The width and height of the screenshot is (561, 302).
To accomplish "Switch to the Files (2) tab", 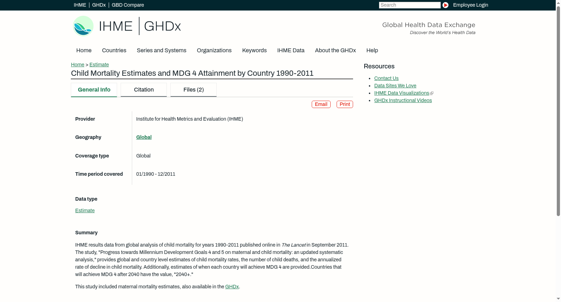I will [x=194, y=90].
